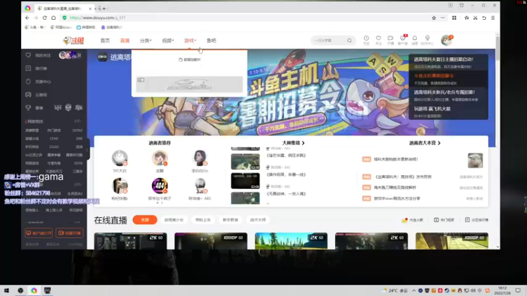Expand the 游戏 games dropdown

pyautogui.click(x=190, y=40)
